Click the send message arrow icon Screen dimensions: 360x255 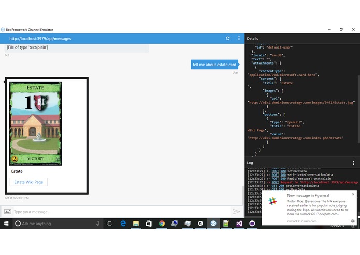237,212
